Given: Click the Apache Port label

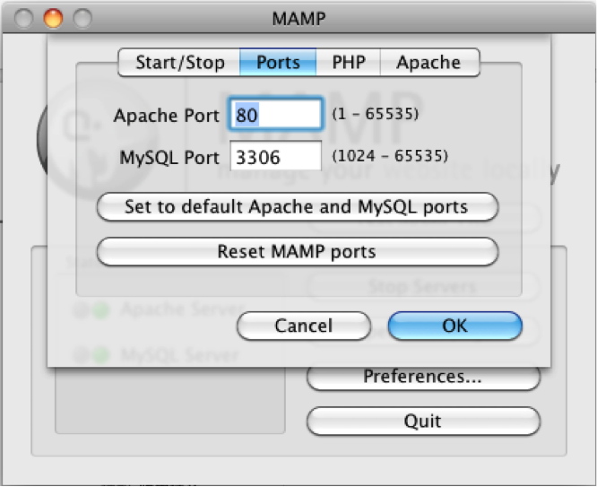Looking at the screenshot, I should [x=167, y=116].
